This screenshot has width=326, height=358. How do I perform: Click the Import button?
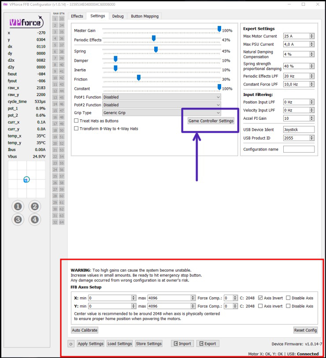182,343
